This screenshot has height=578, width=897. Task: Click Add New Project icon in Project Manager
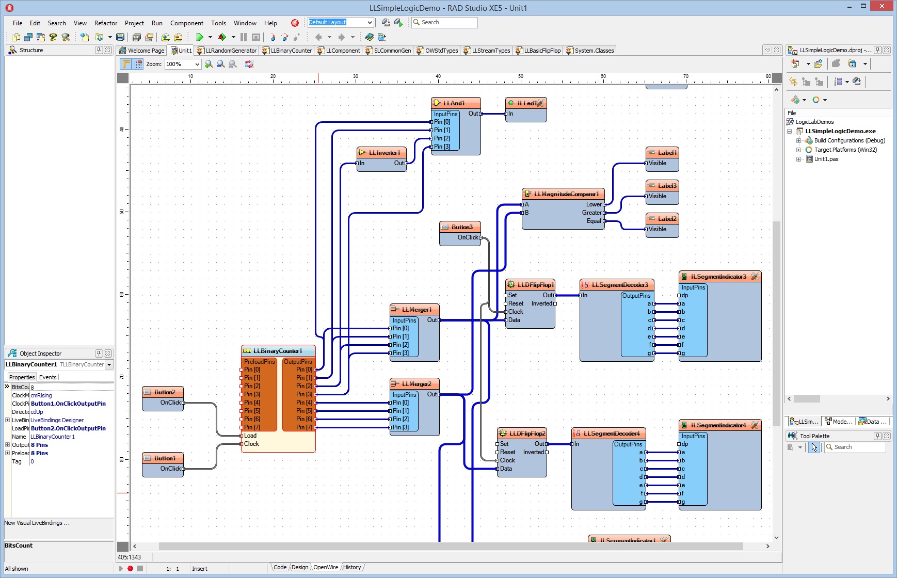(x=795, y=63)
